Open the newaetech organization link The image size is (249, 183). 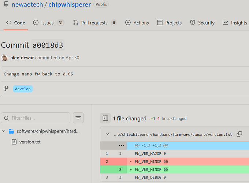click(x=27, y=5)
